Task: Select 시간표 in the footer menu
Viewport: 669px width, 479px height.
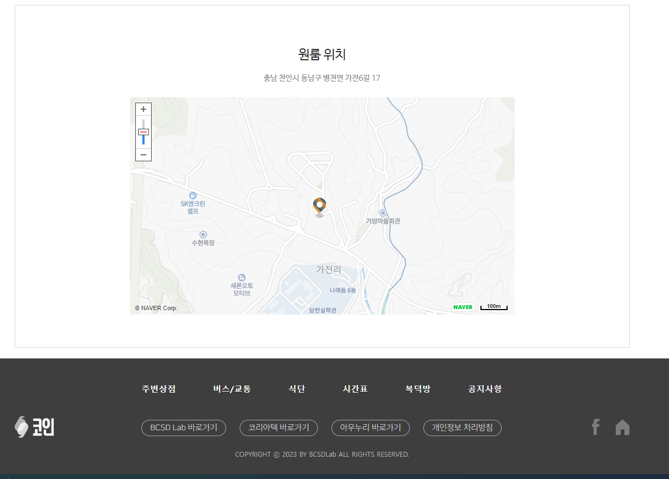Action: tap(355, 389)
